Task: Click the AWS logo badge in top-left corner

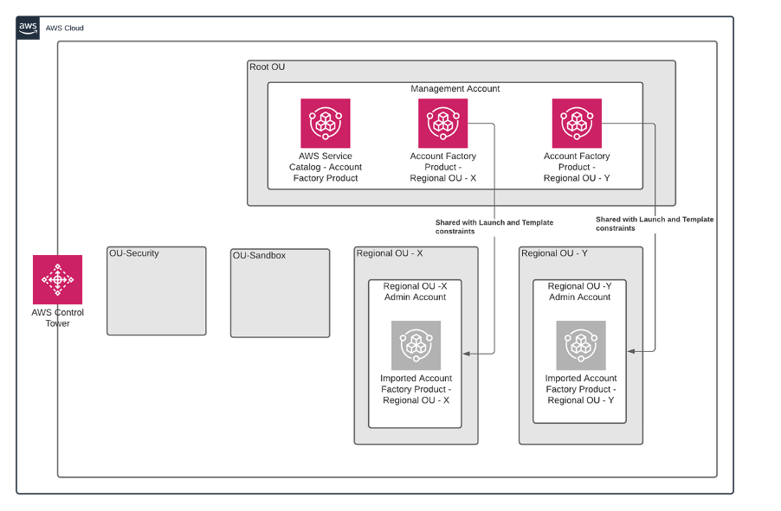Action: click(x=26, y=27)
